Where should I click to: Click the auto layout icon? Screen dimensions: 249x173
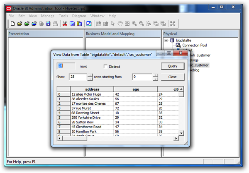tap(173, 24)
